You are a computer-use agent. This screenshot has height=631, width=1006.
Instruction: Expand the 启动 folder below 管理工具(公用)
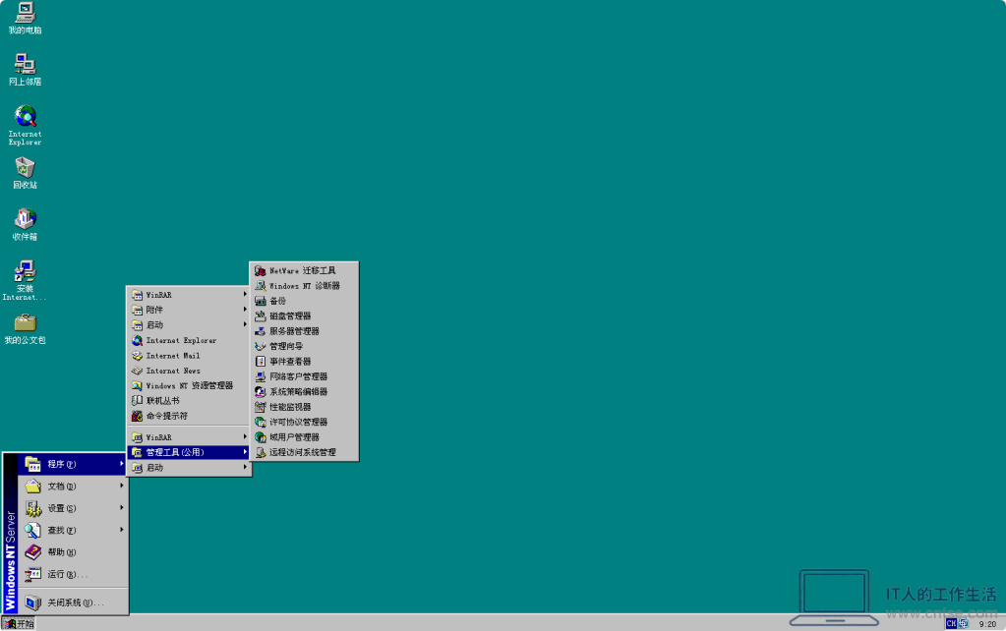point(189,468)
